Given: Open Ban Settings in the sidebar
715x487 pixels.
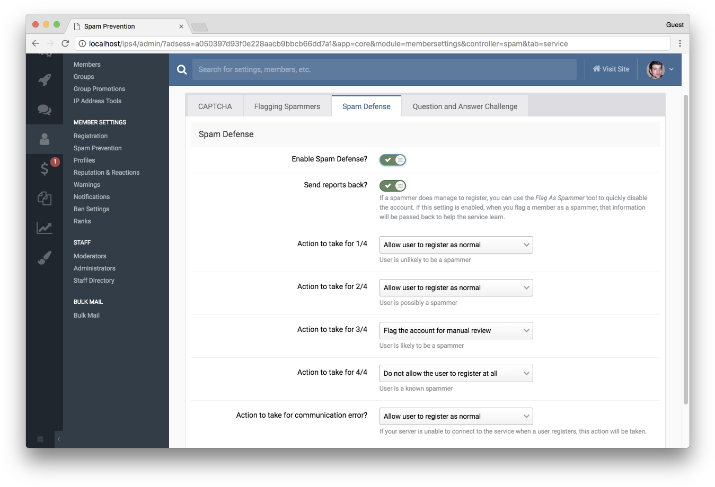Looking at the screenshot, I should click(91, 209).
